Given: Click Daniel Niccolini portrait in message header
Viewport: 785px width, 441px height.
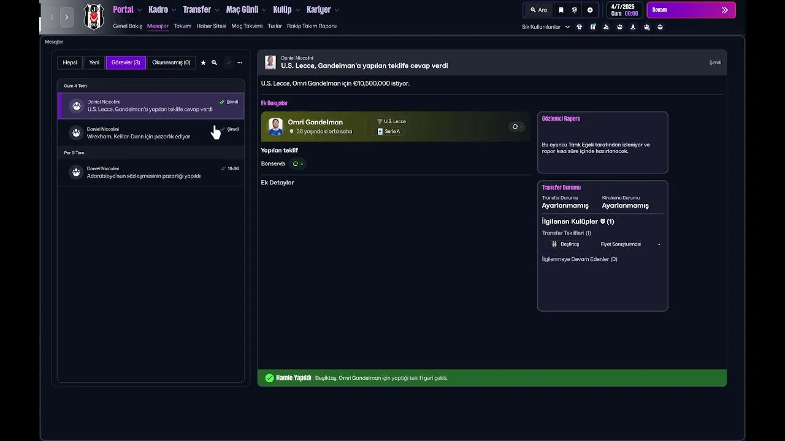Looking at the screenshot, I should (270, 62).
